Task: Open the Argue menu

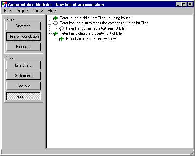Action: coord(22,11)
